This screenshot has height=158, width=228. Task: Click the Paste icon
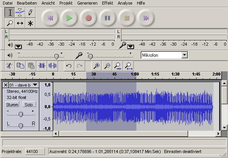pyautogui.click(x=31, y=66)
